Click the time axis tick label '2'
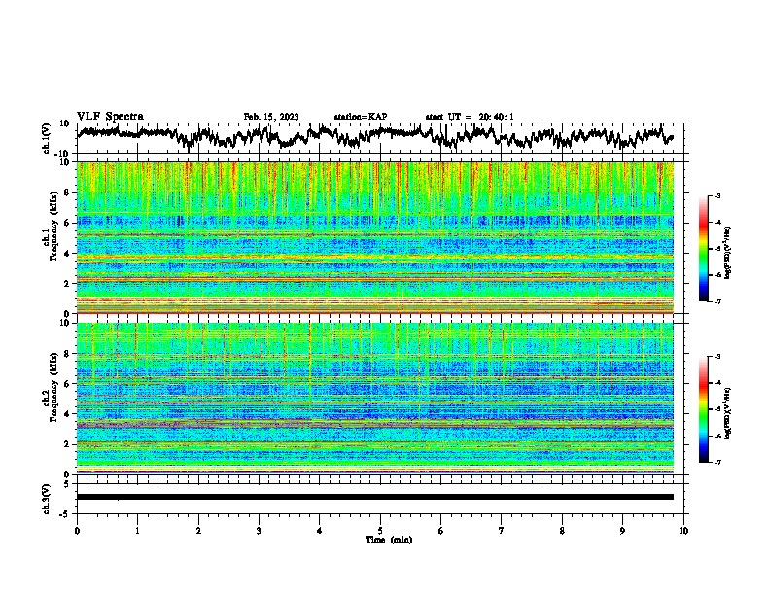The height and width of the screenshot is (595, 770). click(x=198, y=531)
